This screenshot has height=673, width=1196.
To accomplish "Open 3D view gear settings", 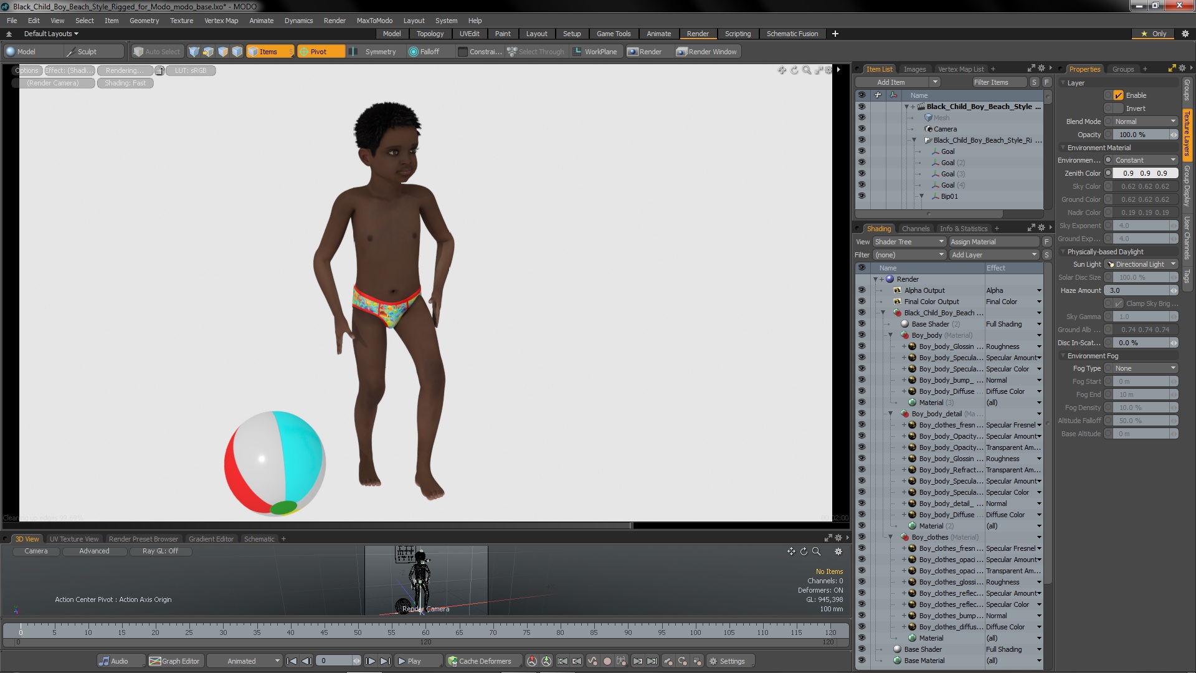I will tap(838, 551).
